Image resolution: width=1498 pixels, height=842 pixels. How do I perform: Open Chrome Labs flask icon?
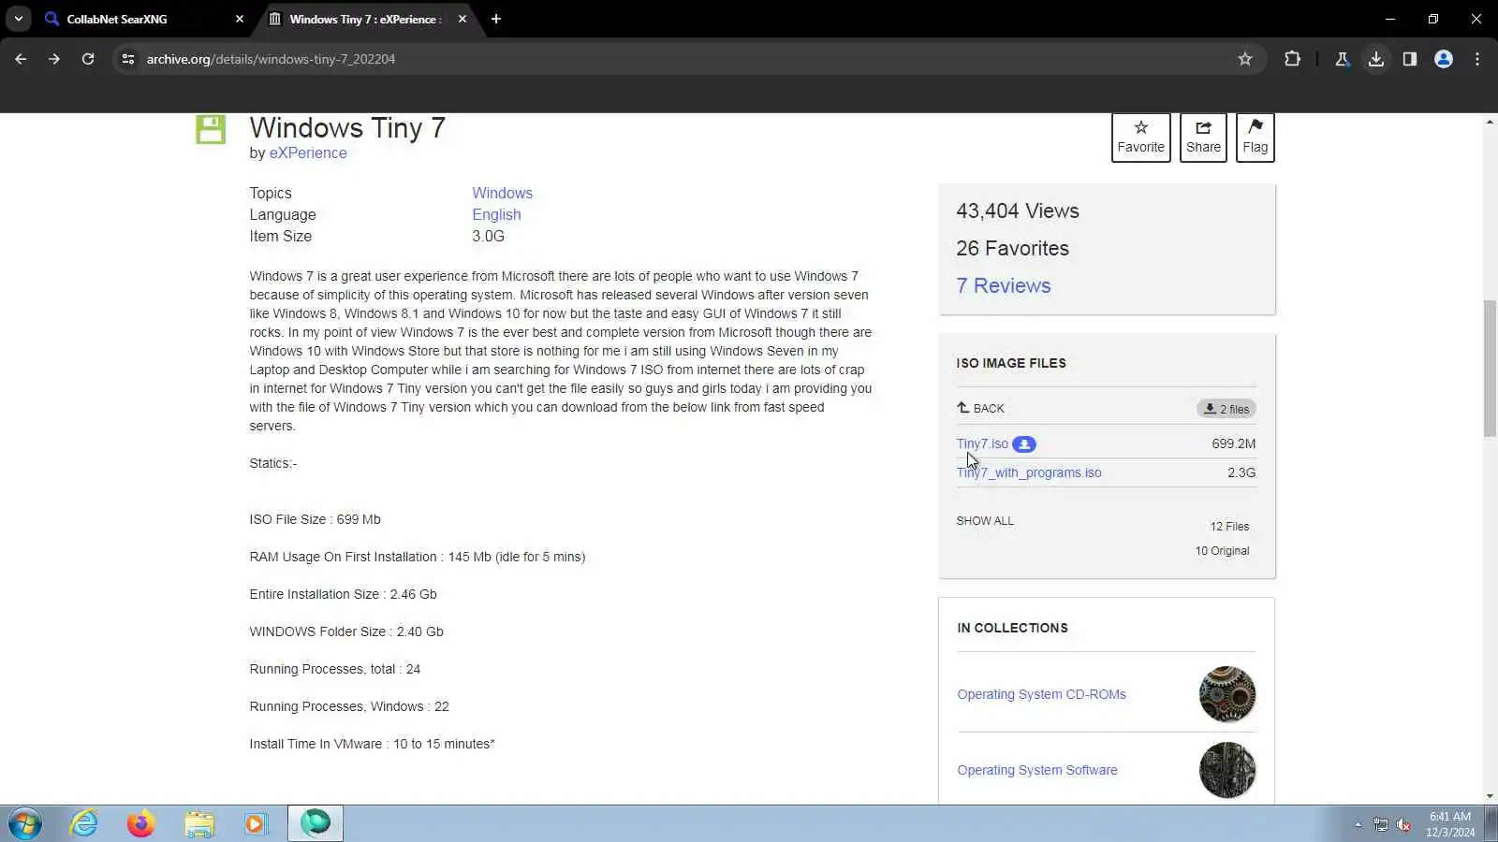pos(1342,59)
